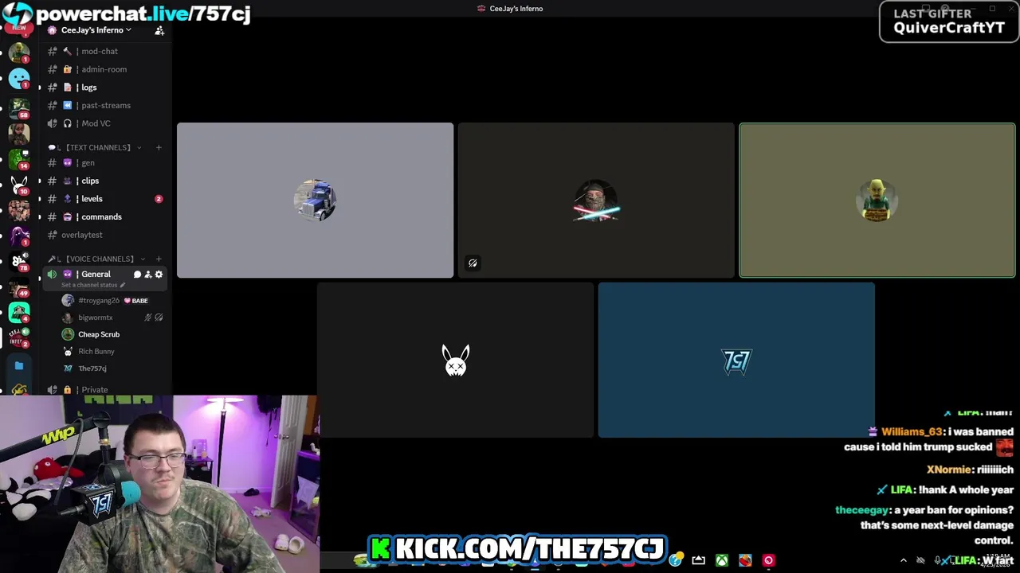This screenshot has width=1020, height=573.
Task: Click the red bird app in taskbar
Action: pos(745,560)
